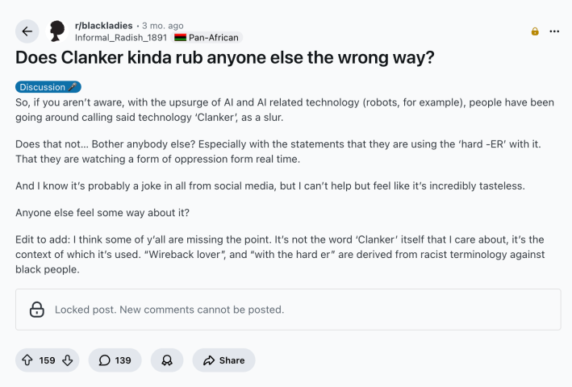Click the gold lock icon at top
The width and height of the screenshot is (572, 387).
(x=534, y=31)
